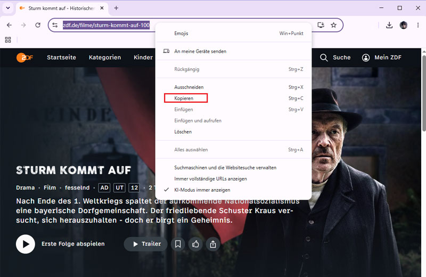Toggle KI-Modus immer anzeigen
This screenshot has height=277, width=426.
coord(233,190)
